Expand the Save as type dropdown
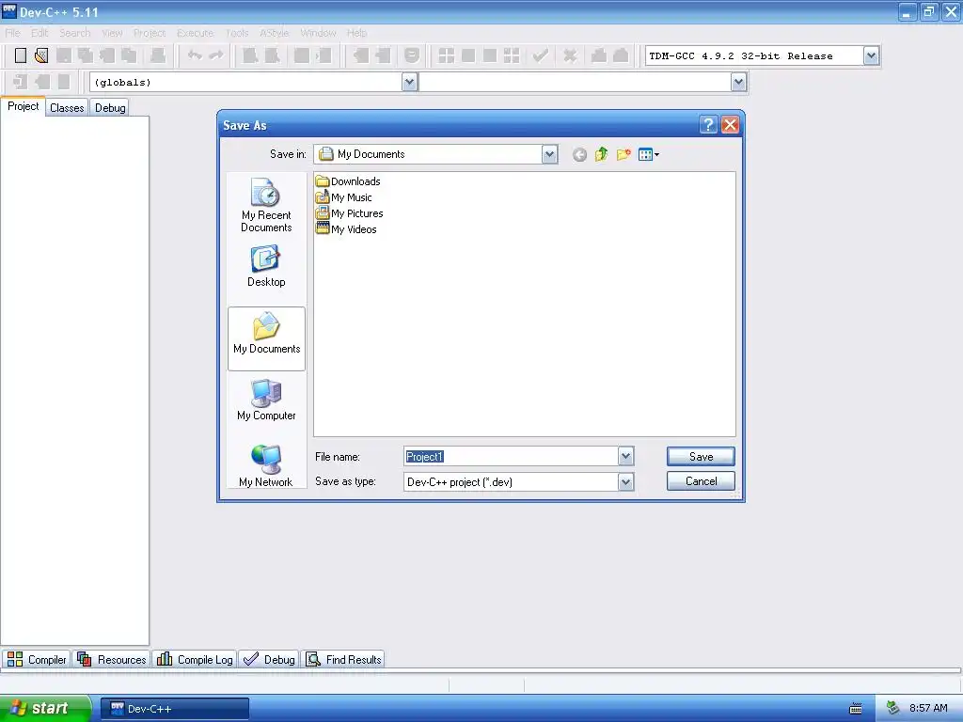963x722 pixels. pyautogui.click(x=625, y=482)
